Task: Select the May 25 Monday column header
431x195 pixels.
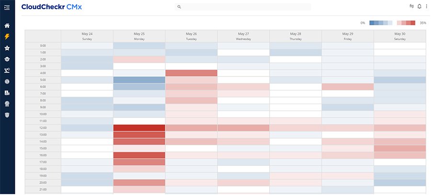Action: [139, 36]
